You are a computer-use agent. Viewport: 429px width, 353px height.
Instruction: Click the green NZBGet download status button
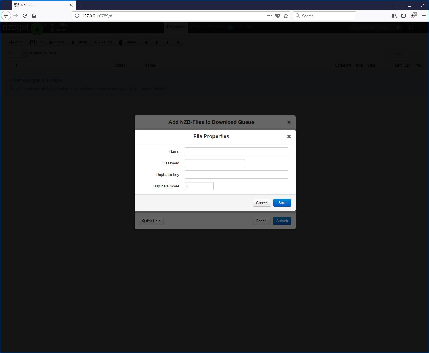tap(37, 28)
